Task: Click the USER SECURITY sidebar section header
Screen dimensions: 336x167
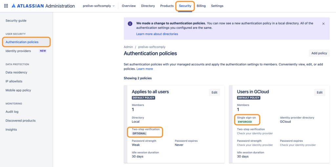Action: coord(15,34)
